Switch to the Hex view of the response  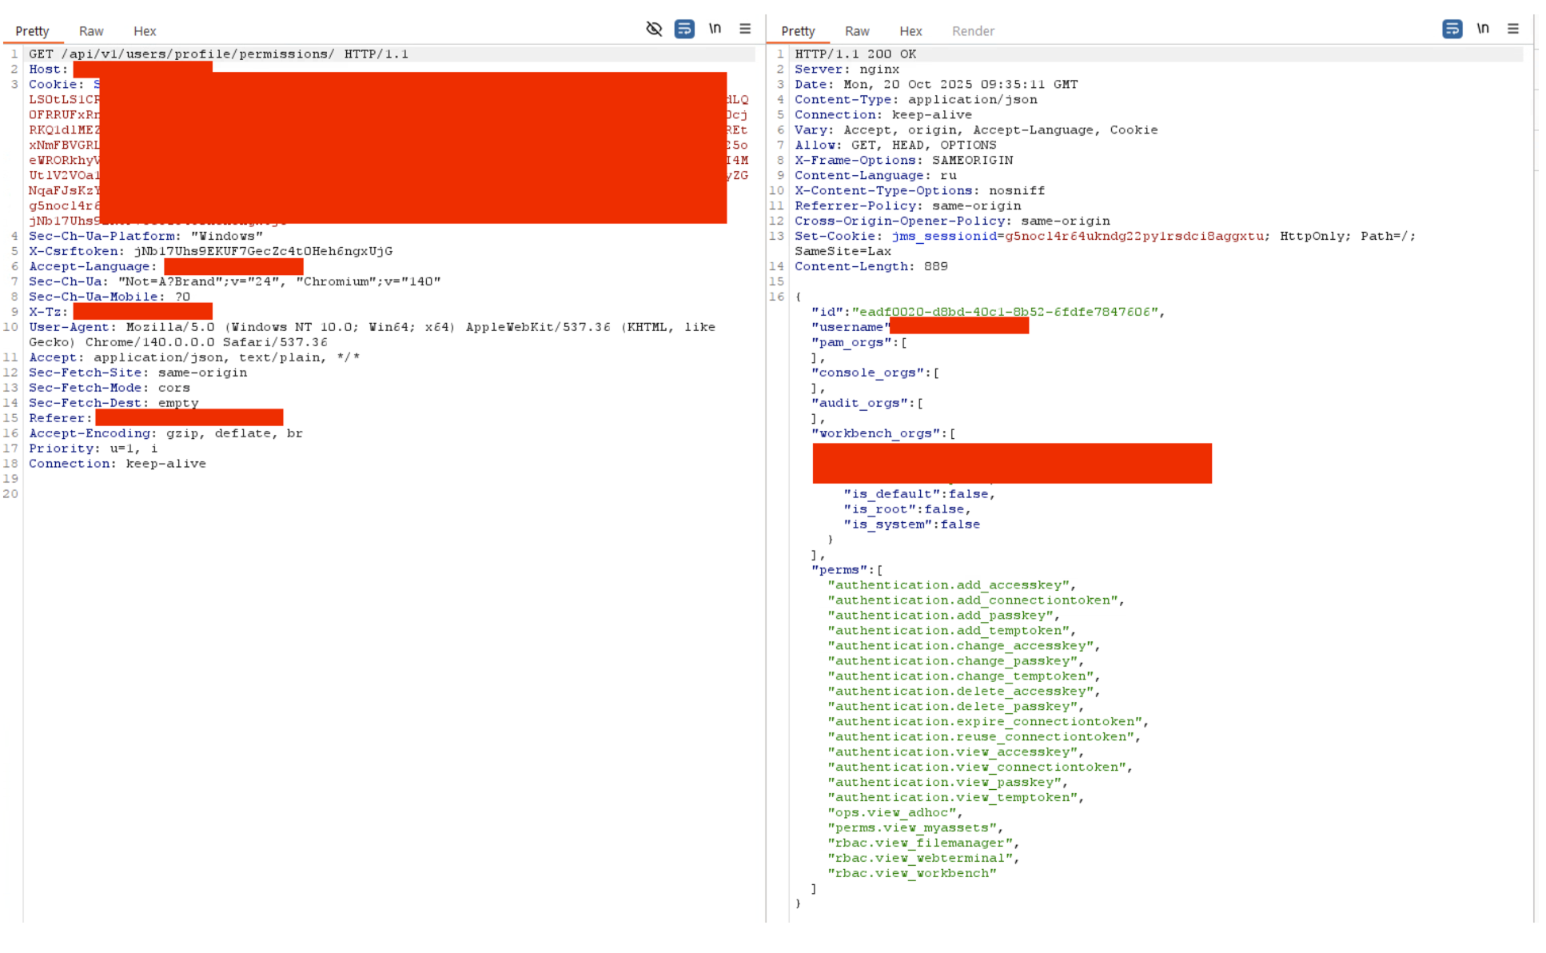[910, 31]
